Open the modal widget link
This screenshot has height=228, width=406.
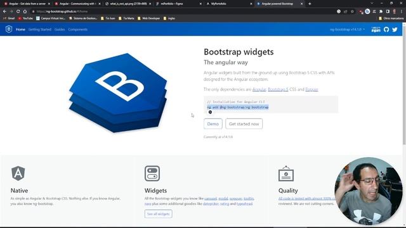[223, 198]
